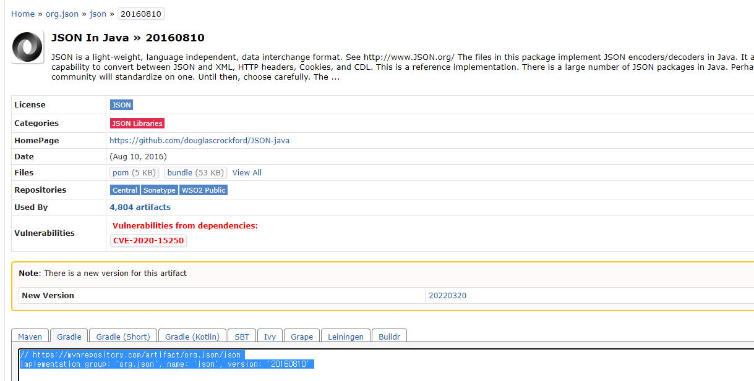Open the GitHub JSON-java homepage link
Screen dimensions: 754x381
[x=199, y=141]
